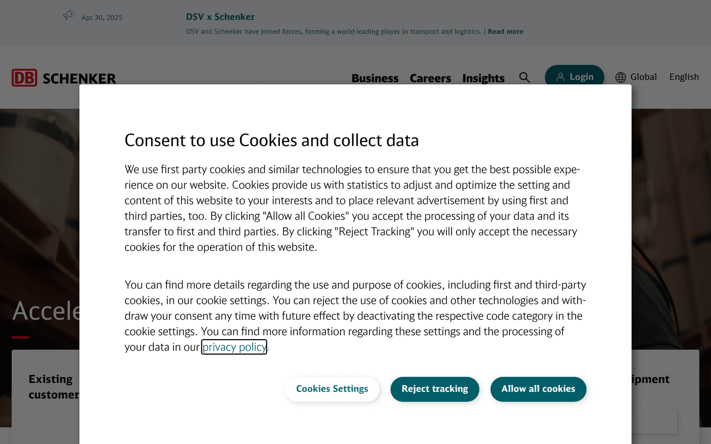Open the privacy policy link

(234, 347)
